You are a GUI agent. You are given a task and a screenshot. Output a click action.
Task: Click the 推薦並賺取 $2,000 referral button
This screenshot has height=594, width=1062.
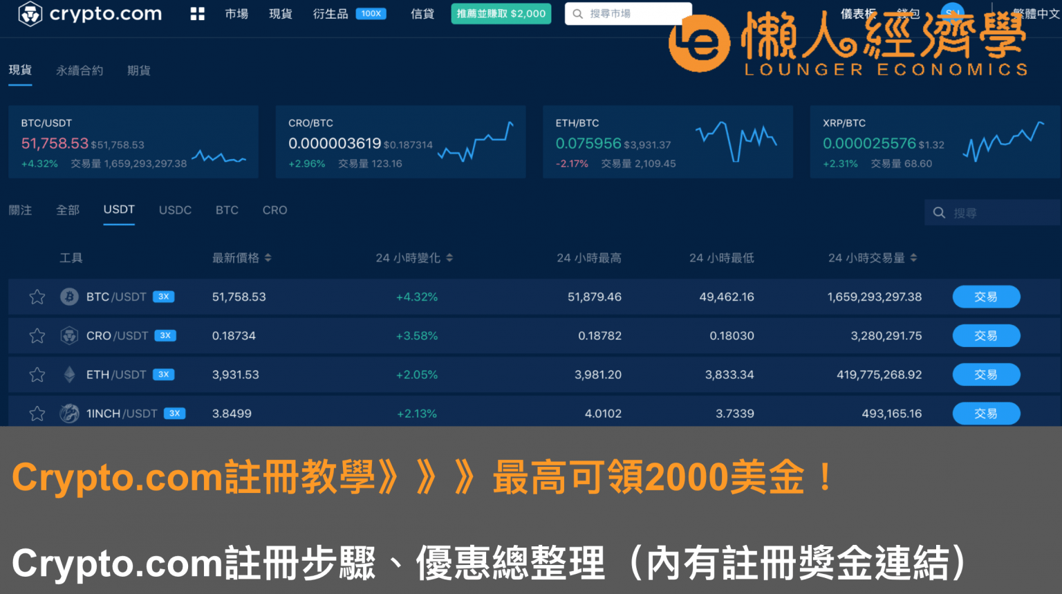(501, 14)
